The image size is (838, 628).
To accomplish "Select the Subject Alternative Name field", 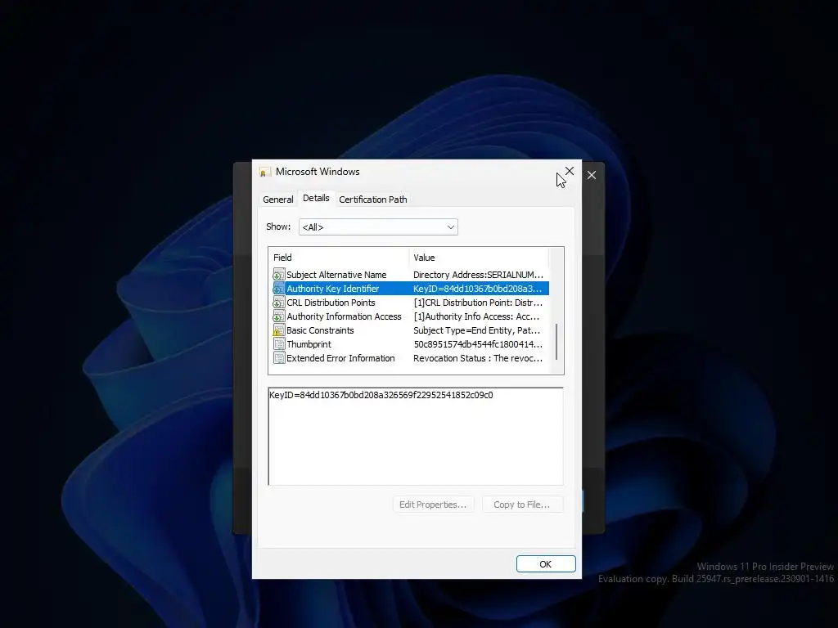I will tap(336, 275).
